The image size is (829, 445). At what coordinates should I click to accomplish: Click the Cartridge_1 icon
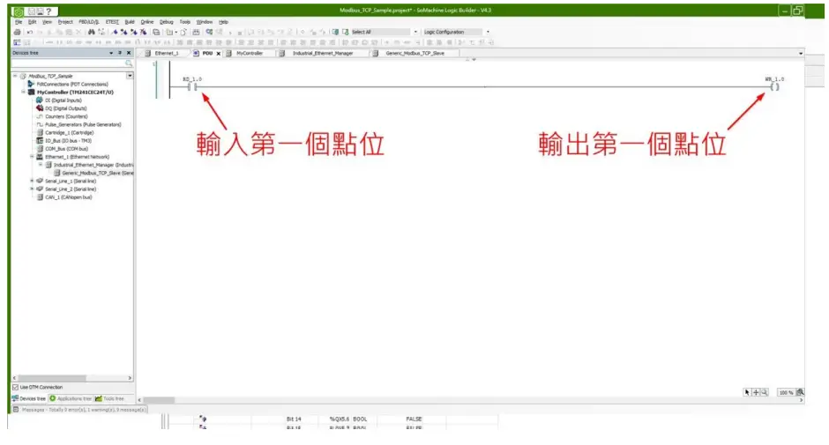coord(40,132)
